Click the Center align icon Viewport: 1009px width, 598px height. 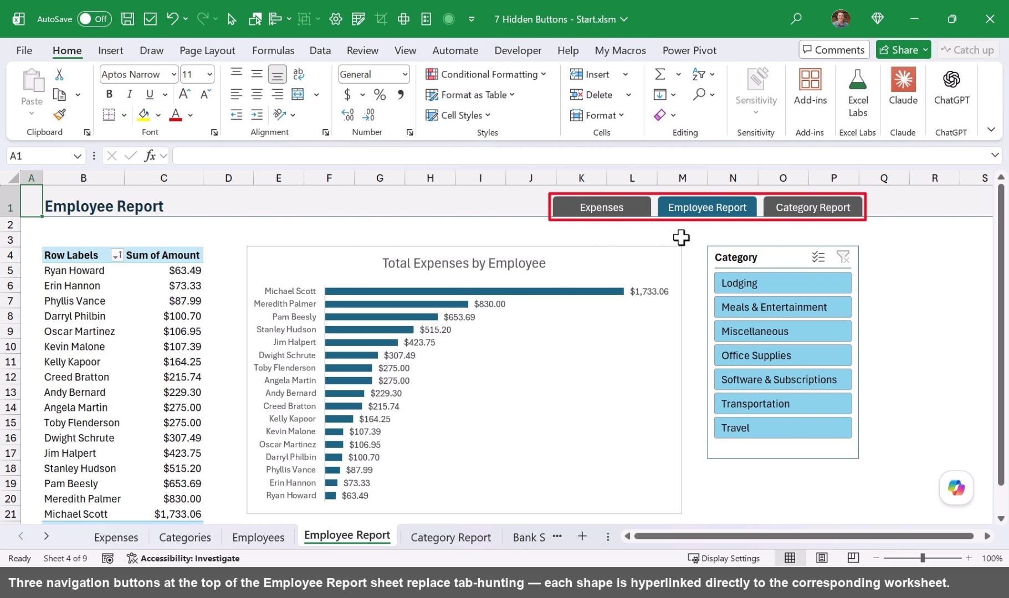(x=257, y=94)
